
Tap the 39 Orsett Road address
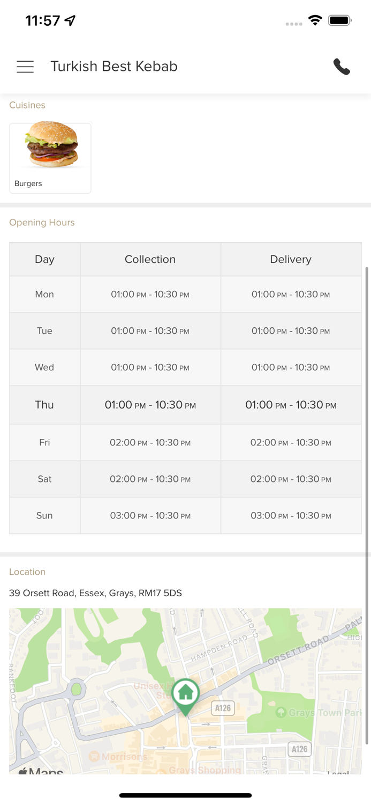[x=95, y=593]
